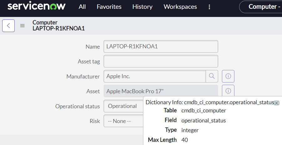Image resolution: width=282 pixels, height=145 pixels.
Task: Click the LAPTOP-R1KFNOA1 record title
Action: click(x=59, y=29)
